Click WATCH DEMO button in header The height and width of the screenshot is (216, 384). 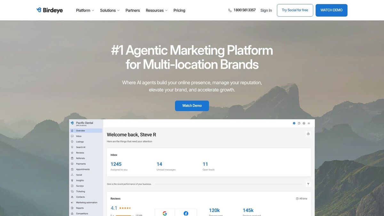[x=332, y=10]
